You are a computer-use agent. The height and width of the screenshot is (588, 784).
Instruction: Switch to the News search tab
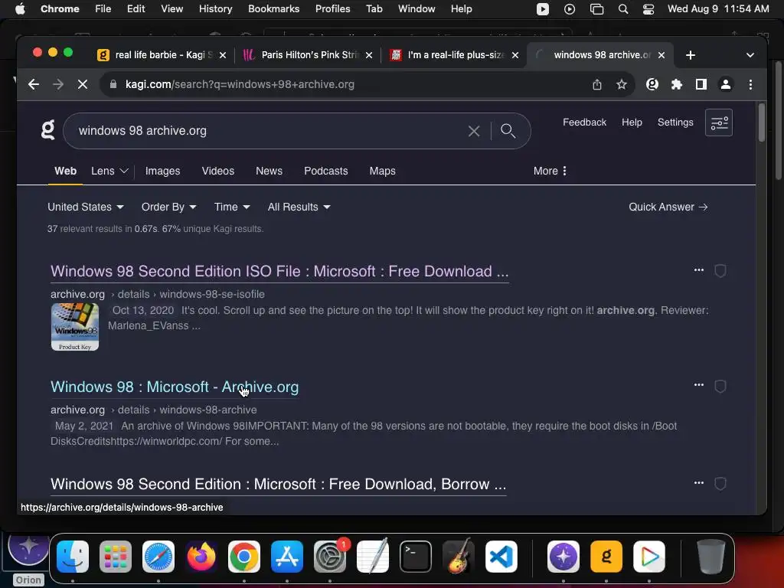point(269,171)
